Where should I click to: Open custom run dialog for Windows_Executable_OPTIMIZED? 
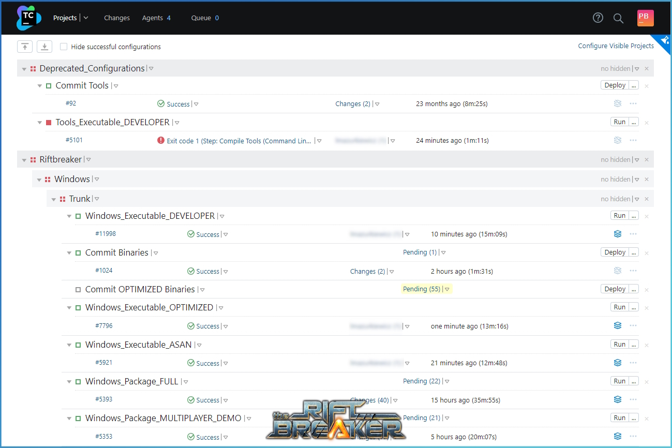click(x=634, y=307)
